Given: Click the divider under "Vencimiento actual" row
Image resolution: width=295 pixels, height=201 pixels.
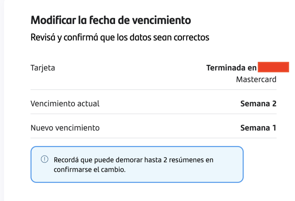Looking at the screenshot, I should coord(153,114).
